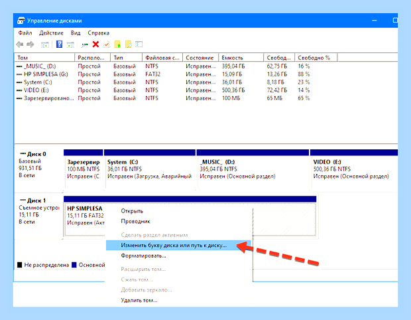
Task: Click the connect/rescan drive toolbar icon
Action: 84,44
